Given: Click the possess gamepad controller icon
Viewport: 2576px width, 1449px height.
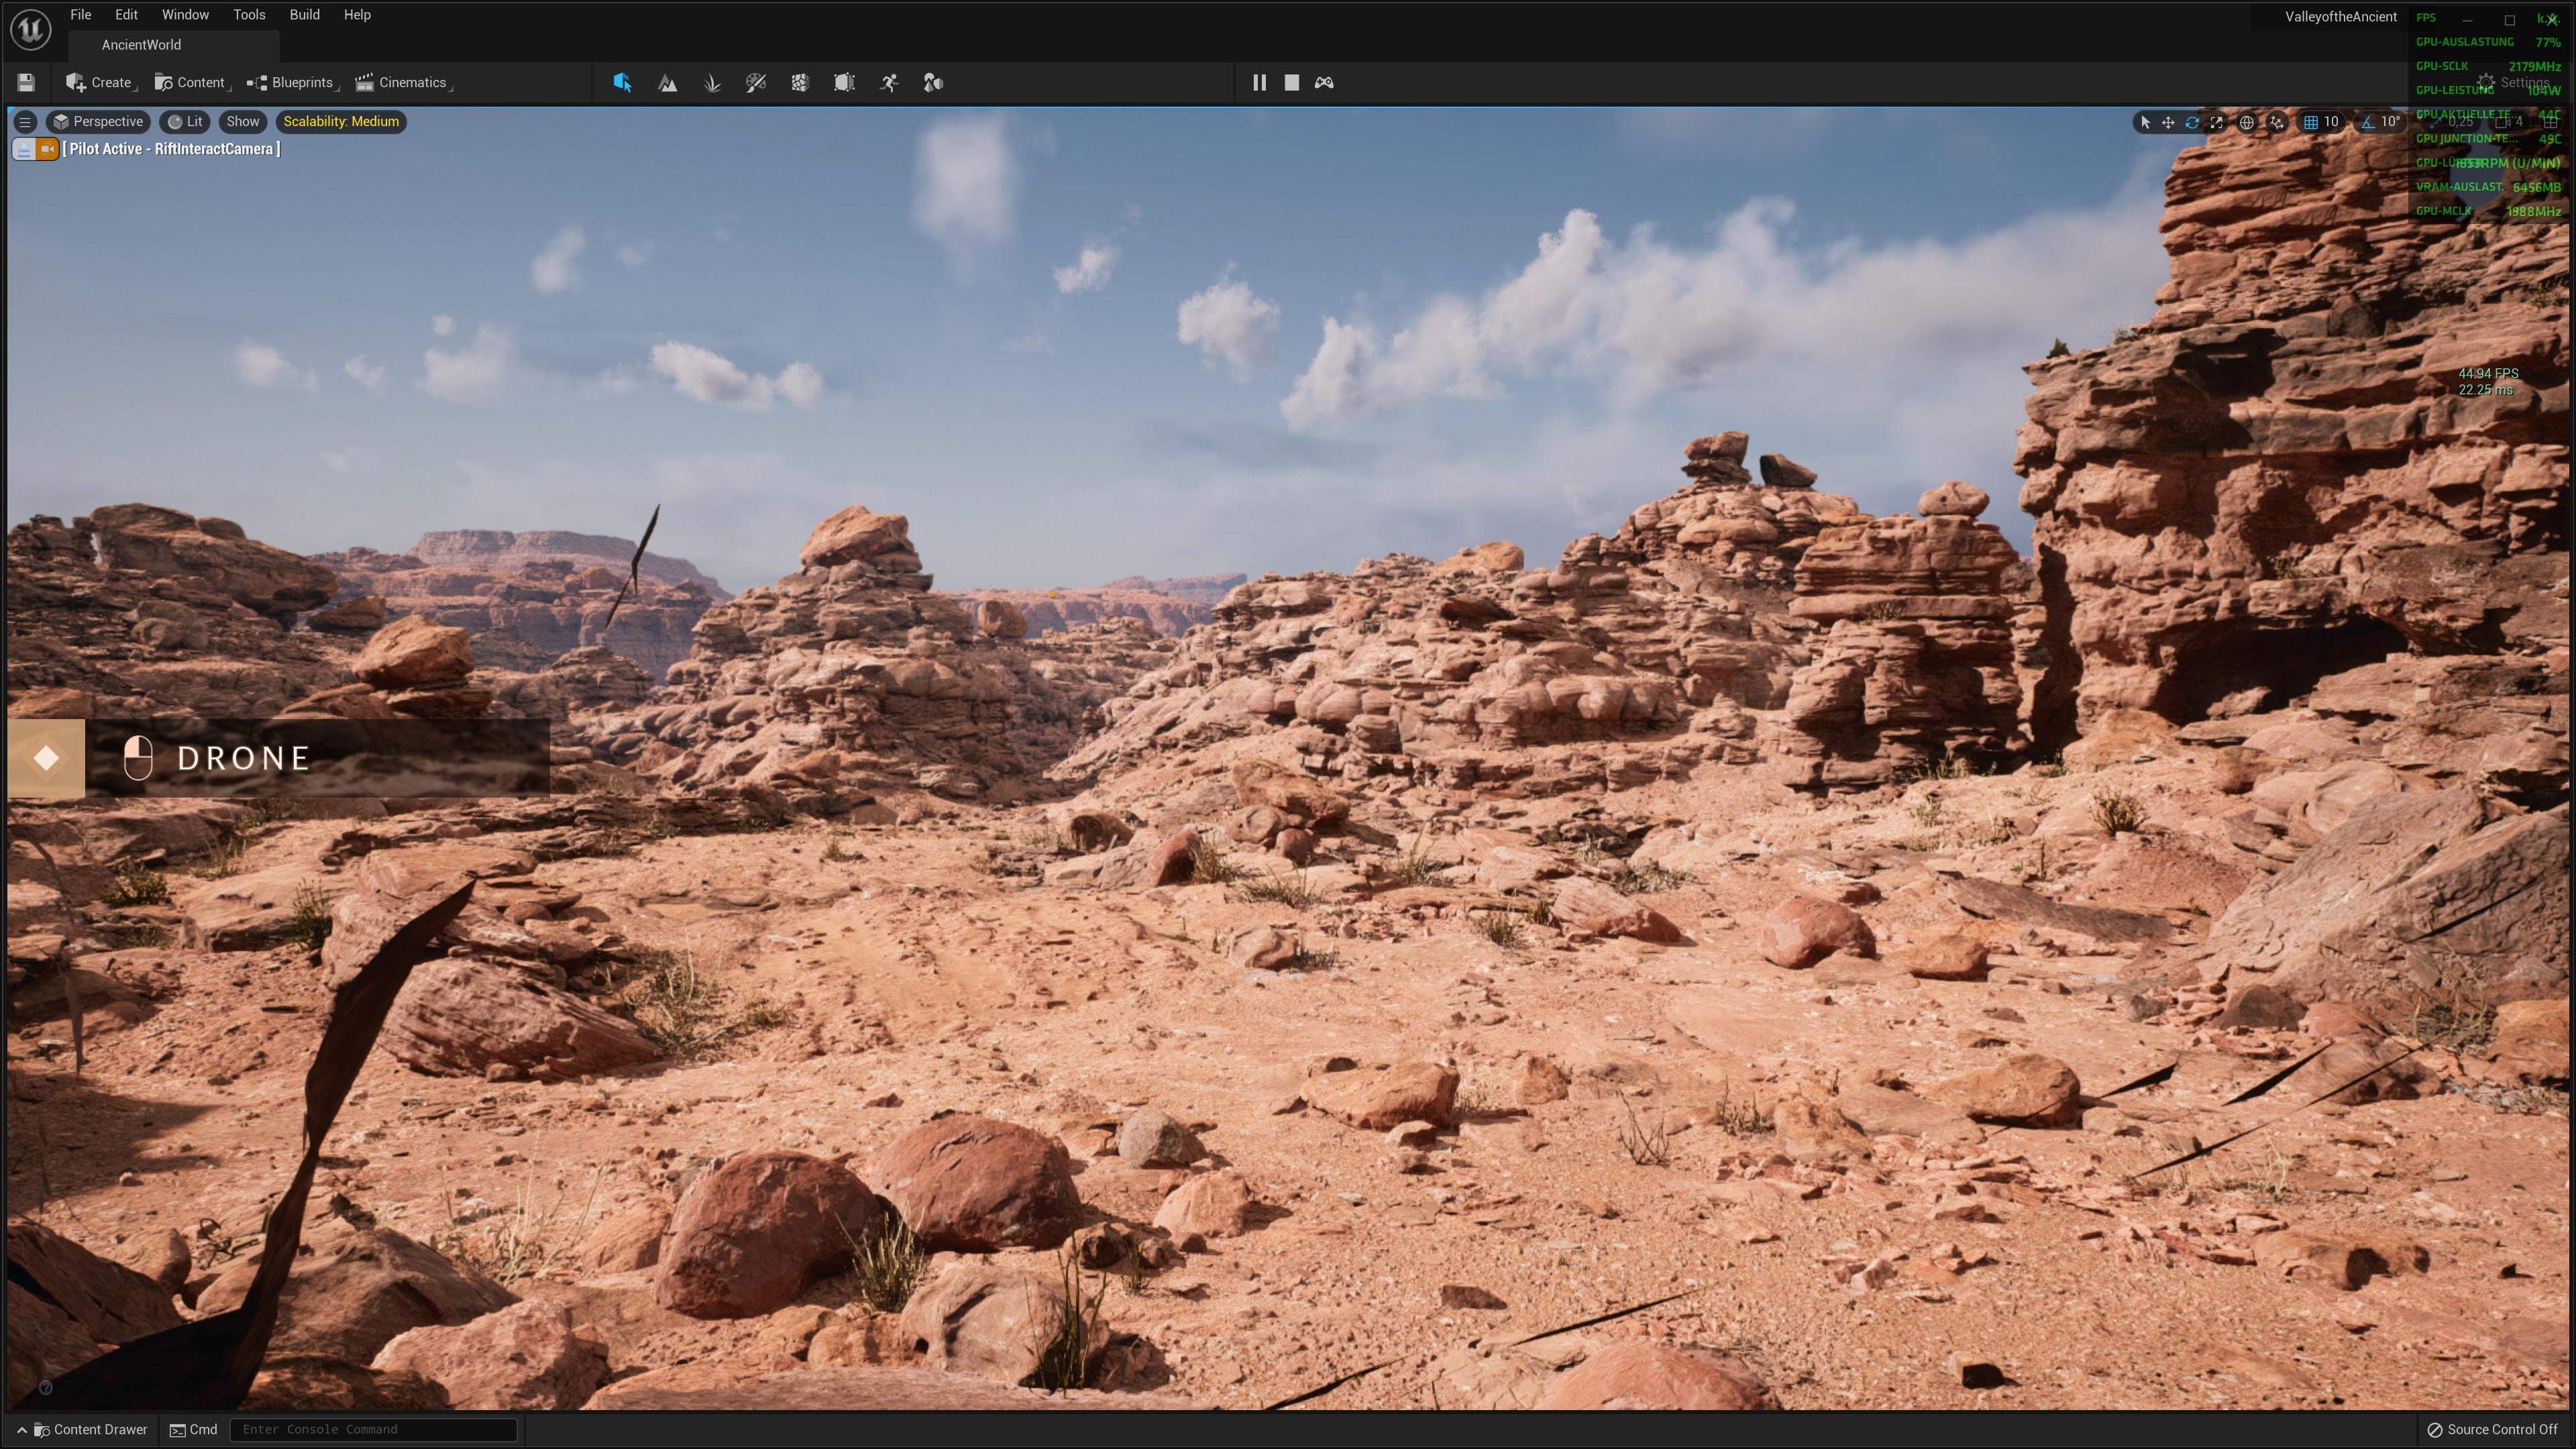Looking at the screenshot, I should [1324, 83].
